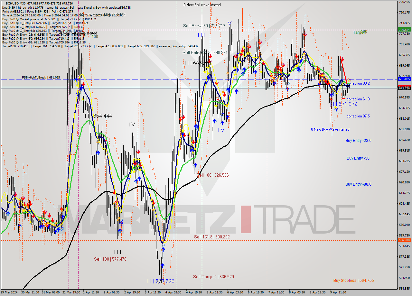412x296 pixels.
Task: Select the Sell Target2 566.979 label
Action: point(213,277)
